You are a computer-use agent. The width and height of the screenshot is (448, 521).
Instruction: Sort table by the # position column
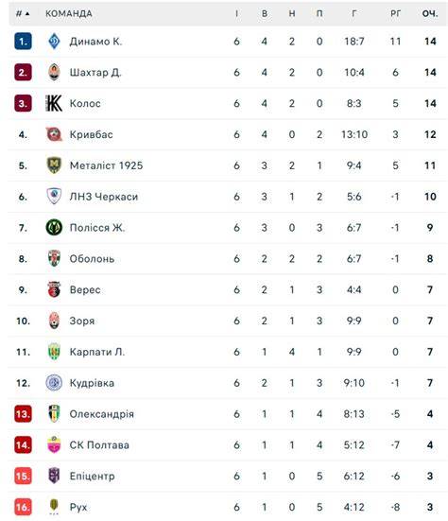[23, 13]
